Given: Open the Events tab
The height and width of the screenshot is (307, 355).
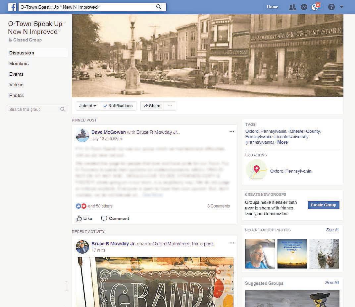Looking at the screenshot, I should [x=16, y=74].
